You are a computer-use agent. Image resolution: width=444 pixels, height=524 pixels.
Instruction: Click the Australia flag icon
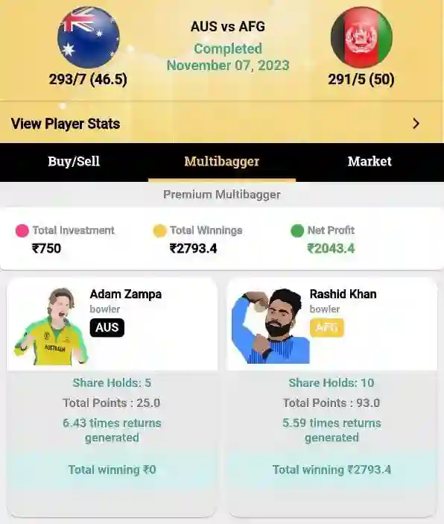pos(88,37)
